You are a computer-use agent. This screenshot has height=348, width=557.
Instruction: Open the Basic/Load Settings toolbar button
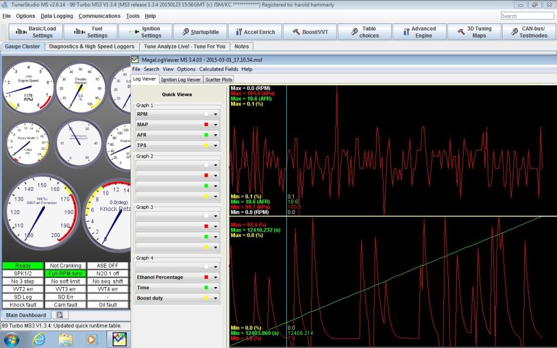35,32
